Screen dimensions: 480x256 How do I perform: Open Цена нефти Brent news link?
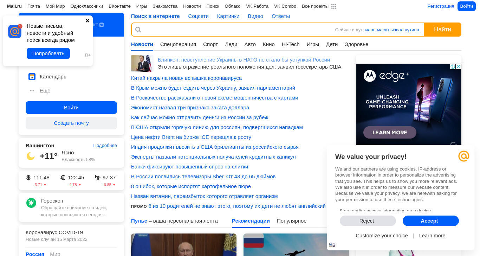click(x=191, y=137)
